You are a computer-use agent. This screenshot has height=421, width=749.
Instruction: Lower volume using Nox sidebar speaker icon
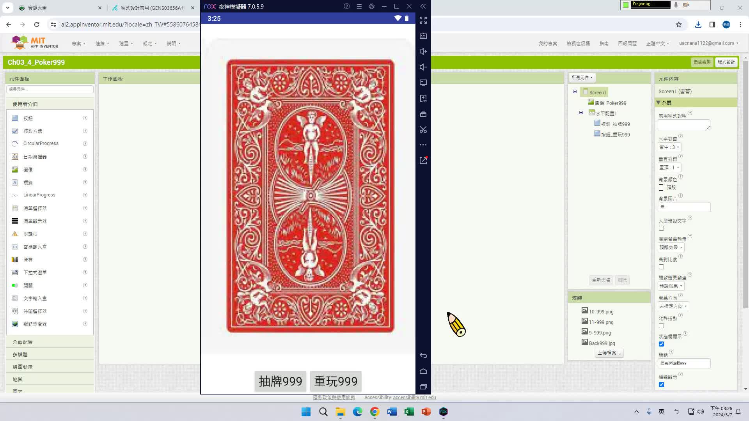point(423,67)
